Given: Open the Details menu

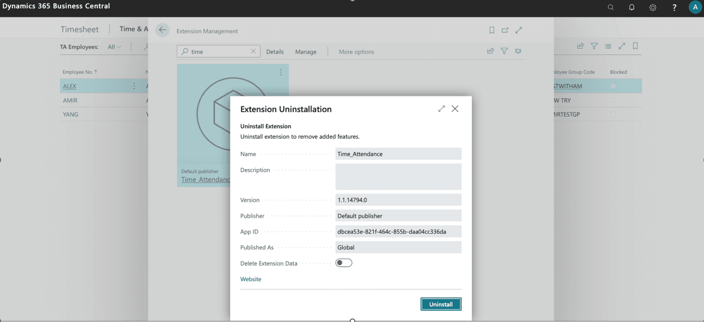Looking at the screenshot, I should (275, 52).
